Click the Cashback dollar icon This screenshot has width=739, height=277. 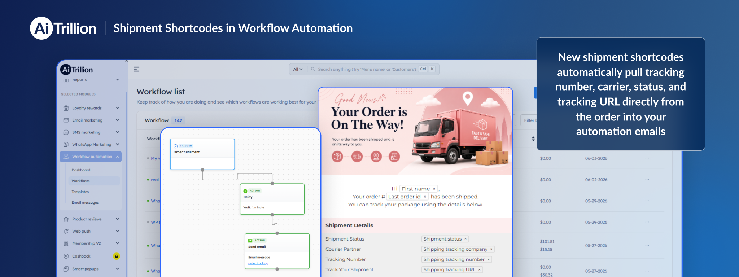coord(66,256)
